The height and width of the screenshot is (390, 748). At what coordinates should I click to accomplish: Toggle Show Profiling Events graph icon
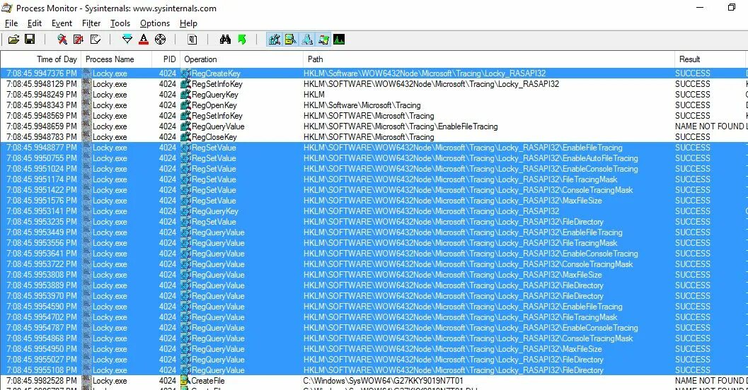pos(339,40)
